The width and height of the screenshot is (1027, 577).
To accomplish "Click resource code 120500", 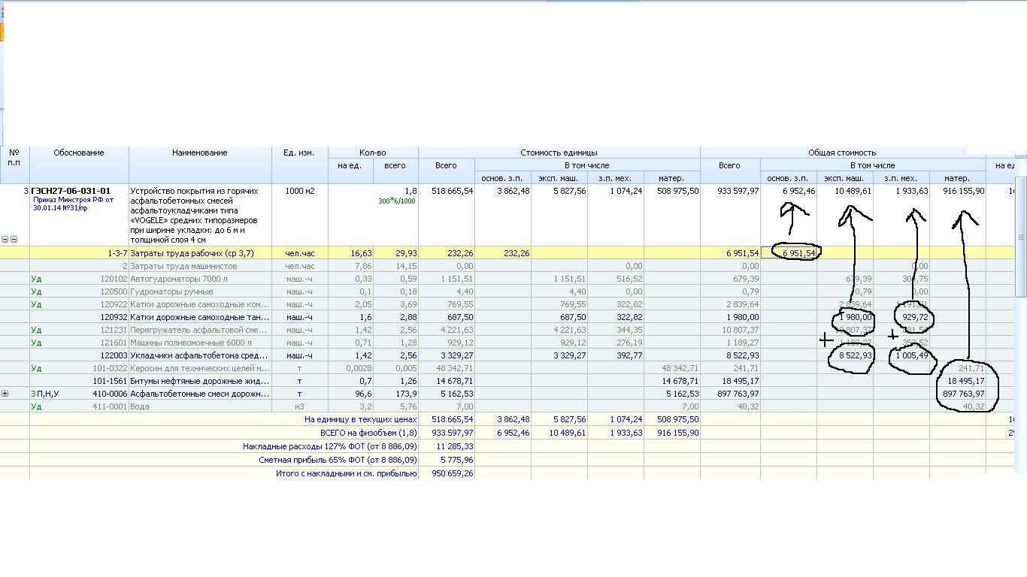I will tap(114, 292).
